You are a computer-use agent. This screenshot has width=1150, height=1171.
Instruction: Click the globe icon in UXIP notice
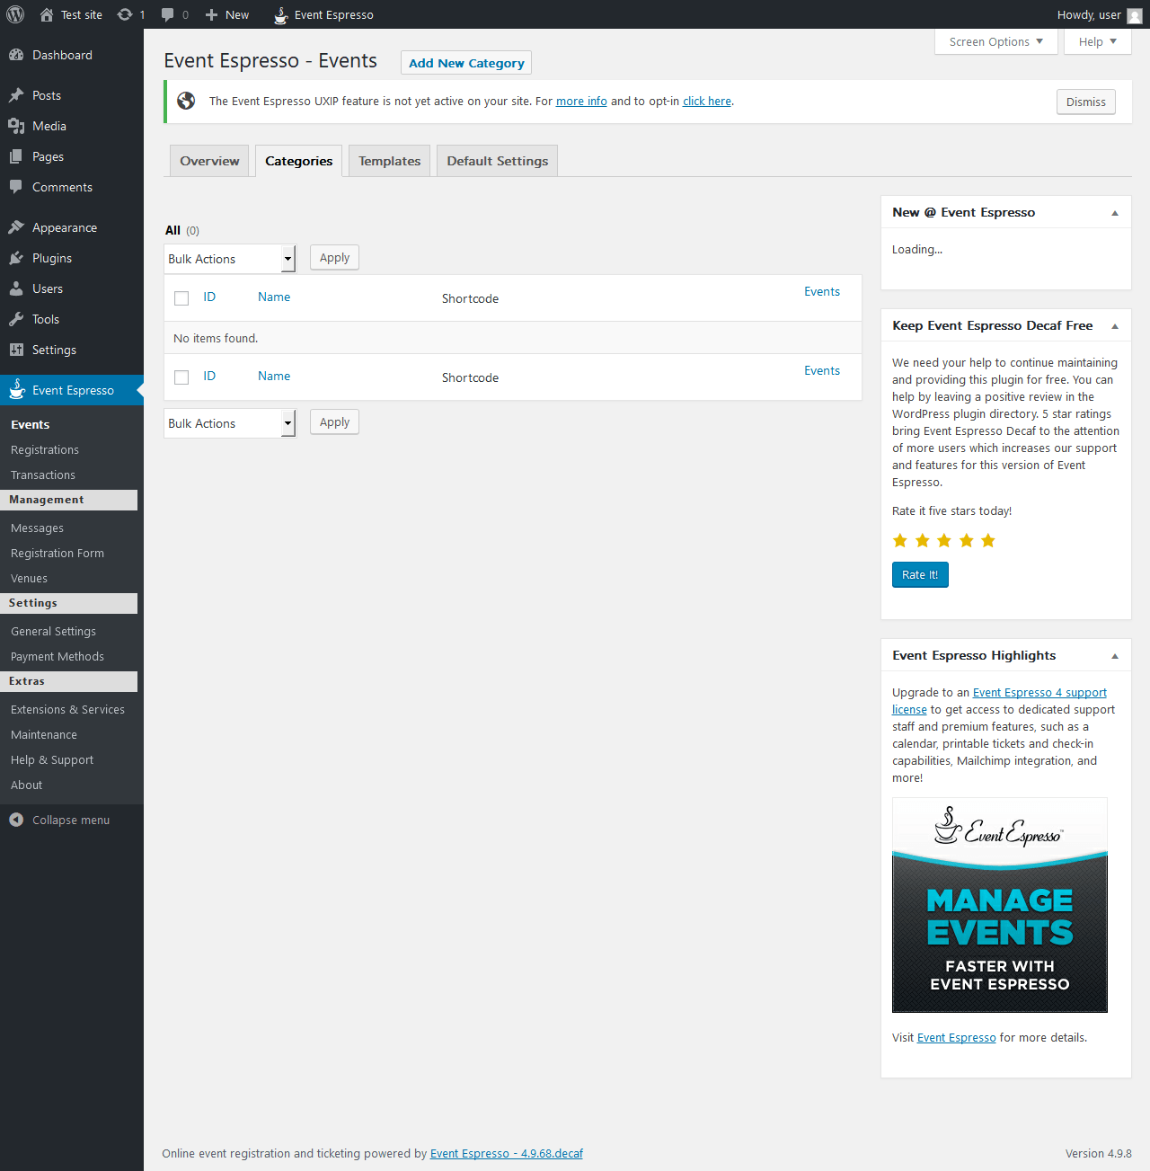pos(186,101)
